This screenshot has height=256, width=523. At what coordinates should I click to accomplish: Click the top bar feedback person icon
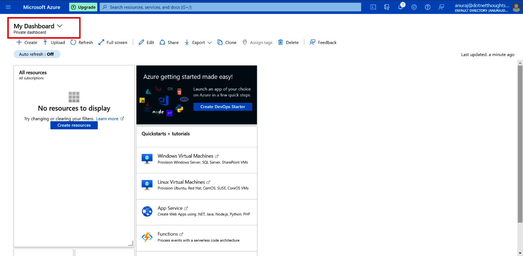(441, 7)
